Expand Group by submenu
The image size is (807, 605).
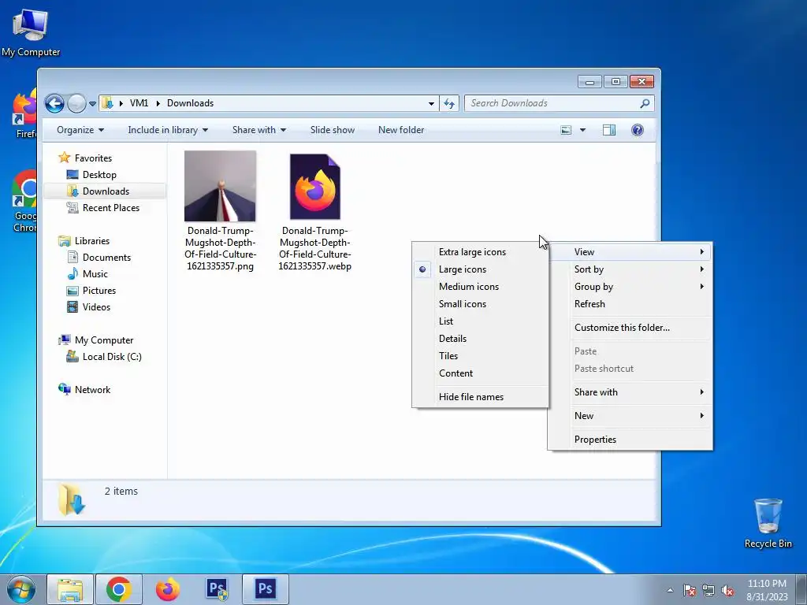click(630, 287)
